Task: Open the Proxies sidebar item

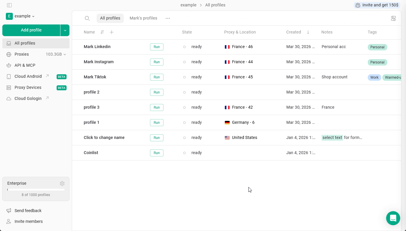Action: [36, 54]
